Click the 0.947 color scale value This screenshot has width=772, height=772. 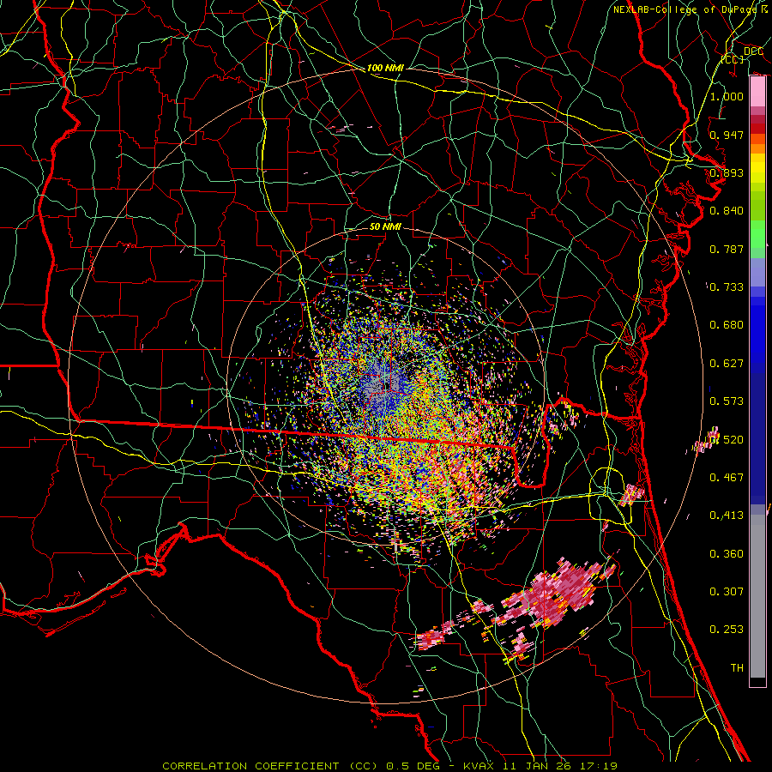click(x=727, y=135)
